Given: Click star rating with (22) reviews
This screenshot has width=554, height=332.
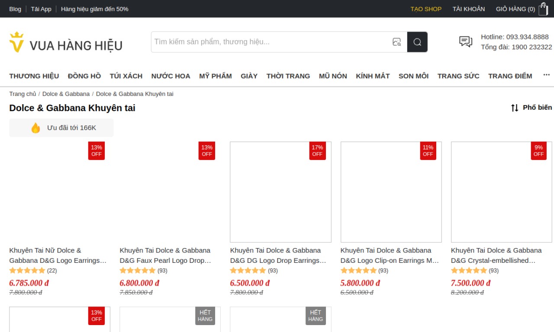Looking at the screenshot, I should click(x=27, y=271).
